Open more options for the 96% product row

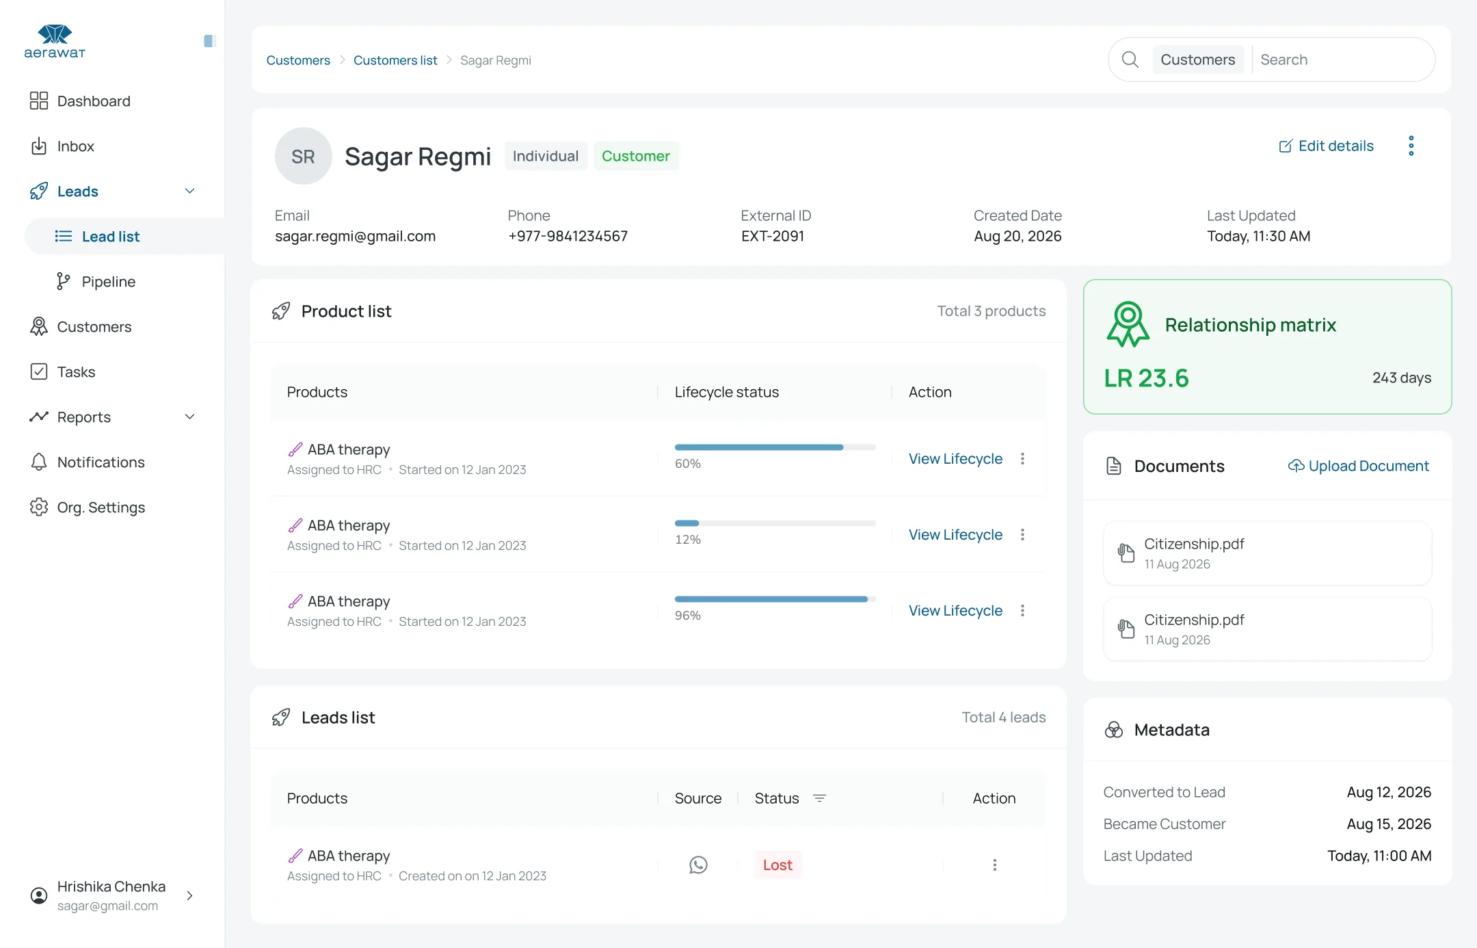click(x=1023, y=611)
